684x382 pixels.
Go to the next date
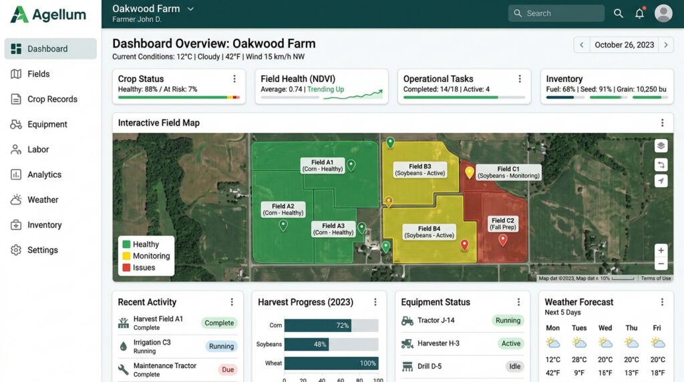point(665,45)
